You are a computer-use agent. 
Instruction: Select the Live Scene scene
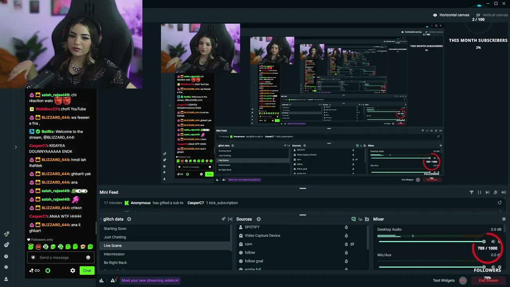[165, 246]
